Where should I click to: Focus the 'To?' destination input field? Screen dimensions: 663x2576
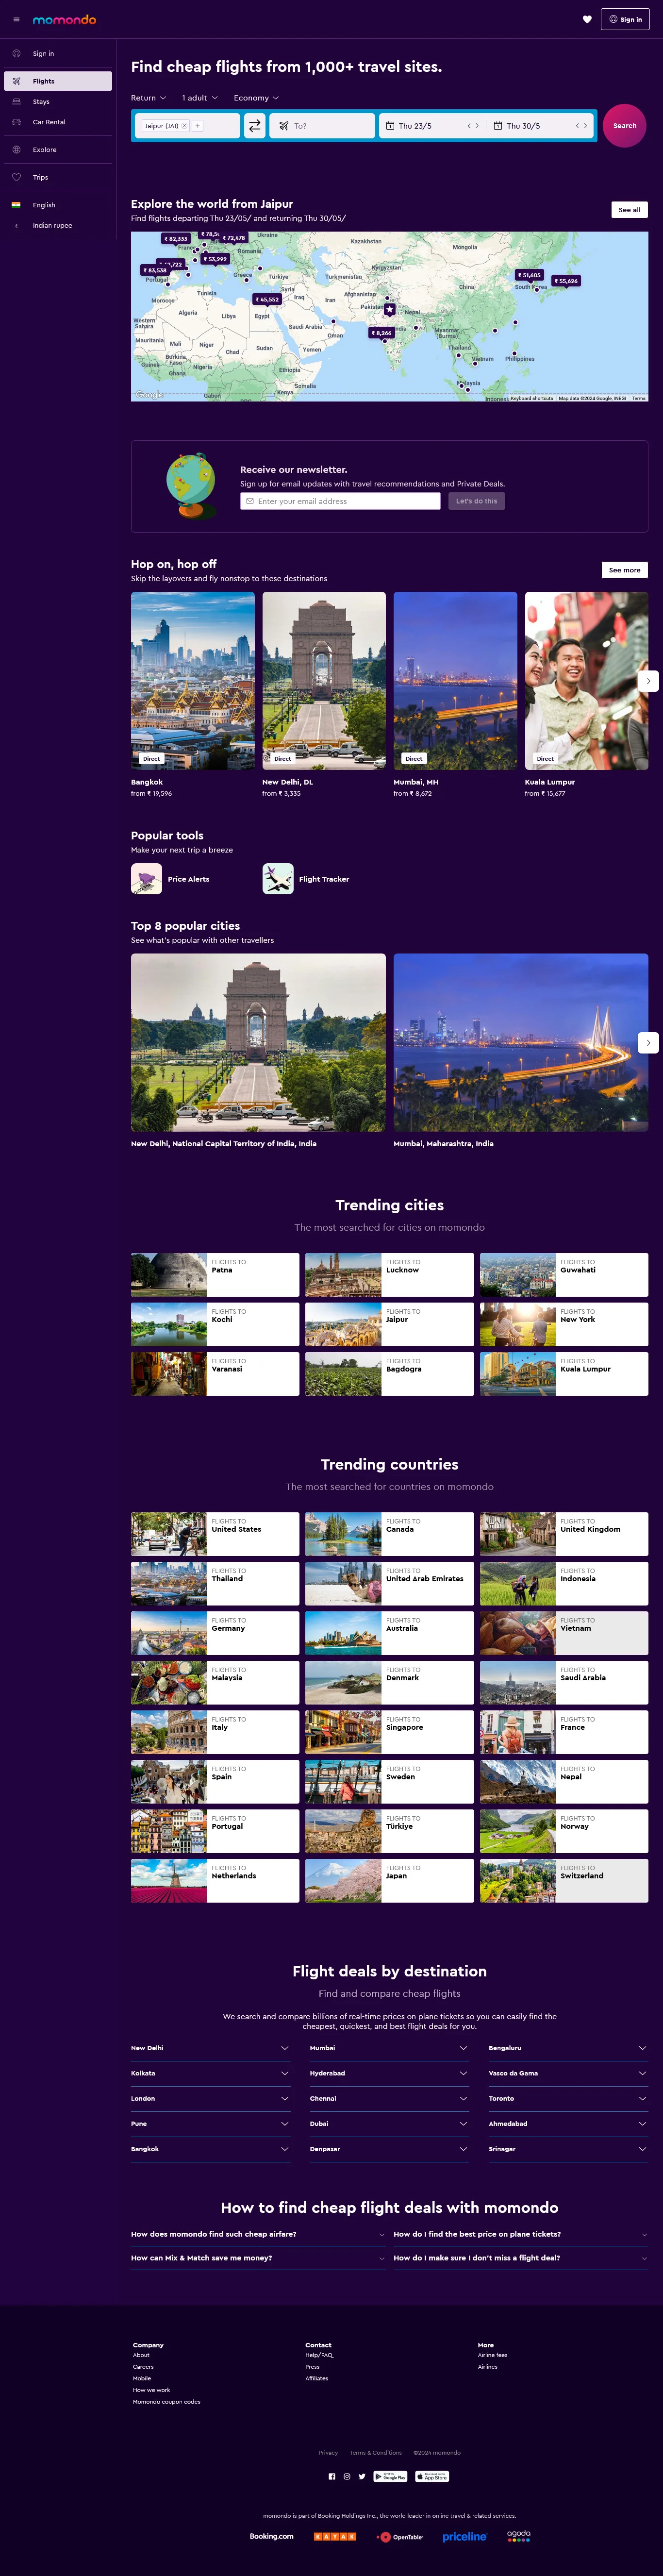323,126
